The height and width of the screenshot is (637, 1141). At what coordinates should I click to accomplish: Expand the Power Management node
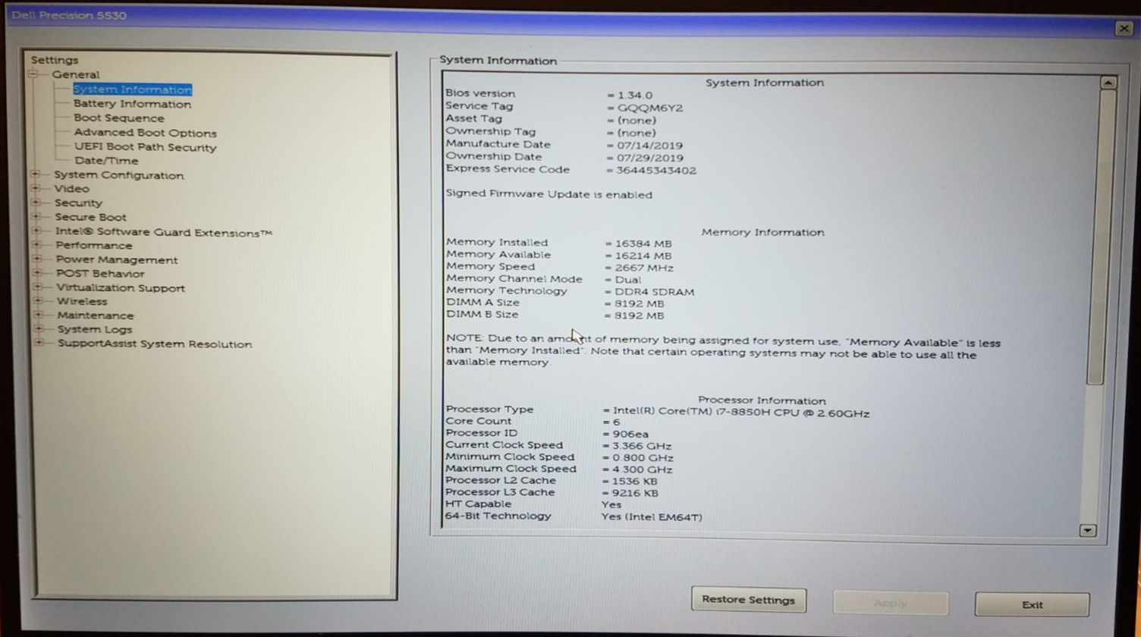37,259
